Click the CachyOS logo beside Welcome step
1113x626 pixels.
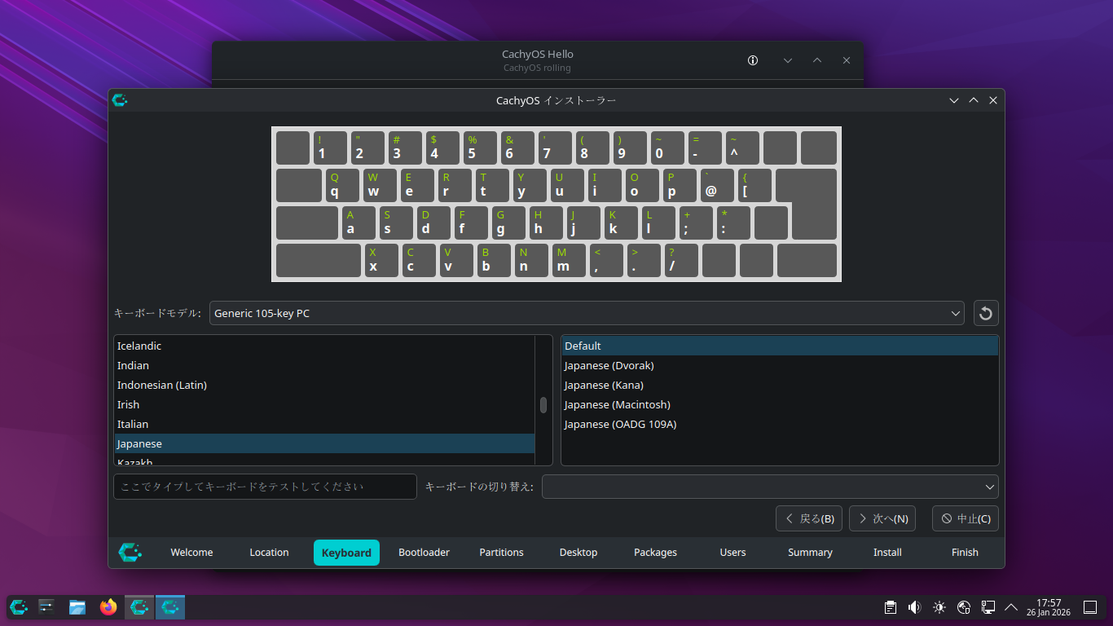(130, 553)
